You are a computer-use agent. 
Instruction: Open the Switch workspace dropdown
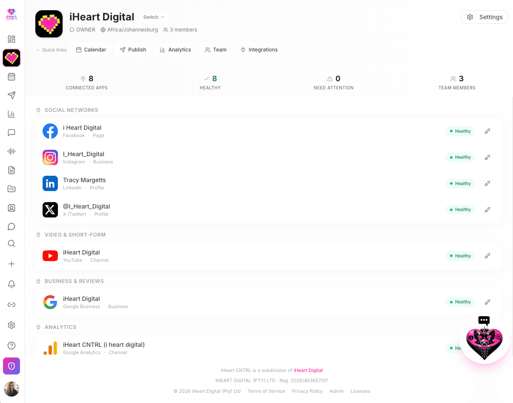154,17
